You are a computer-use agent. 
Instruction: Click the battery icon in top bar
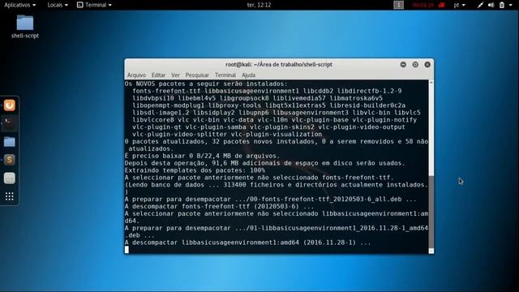502,5
